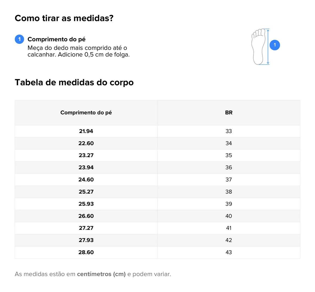315x292 pixels.
Task: Select the 27.93 measurement row
Action: pos(157,240)
